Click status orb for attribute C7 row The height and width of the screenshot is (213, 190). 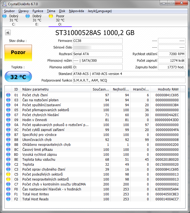(8, 184)
